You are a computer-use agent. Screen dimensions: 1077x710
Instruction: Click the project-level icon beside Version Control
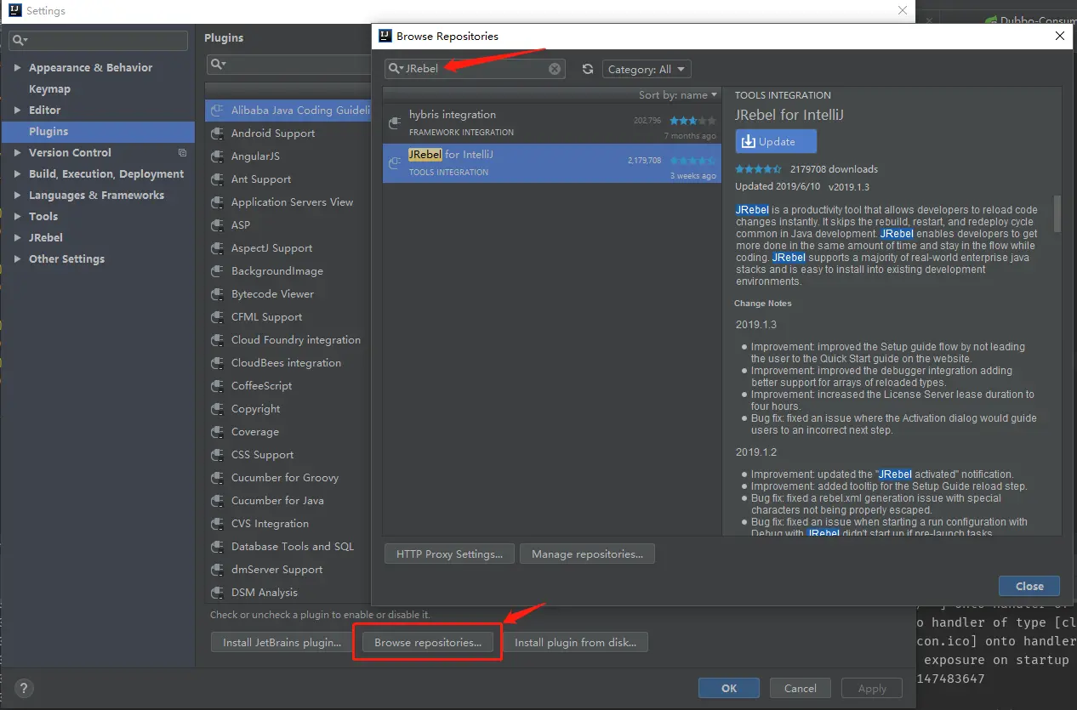pyautogui.click(x=182, y=153)
